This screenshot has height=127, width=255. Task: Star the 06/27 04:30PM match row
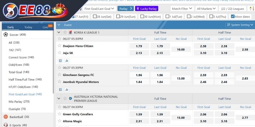[x=60, y=107]
